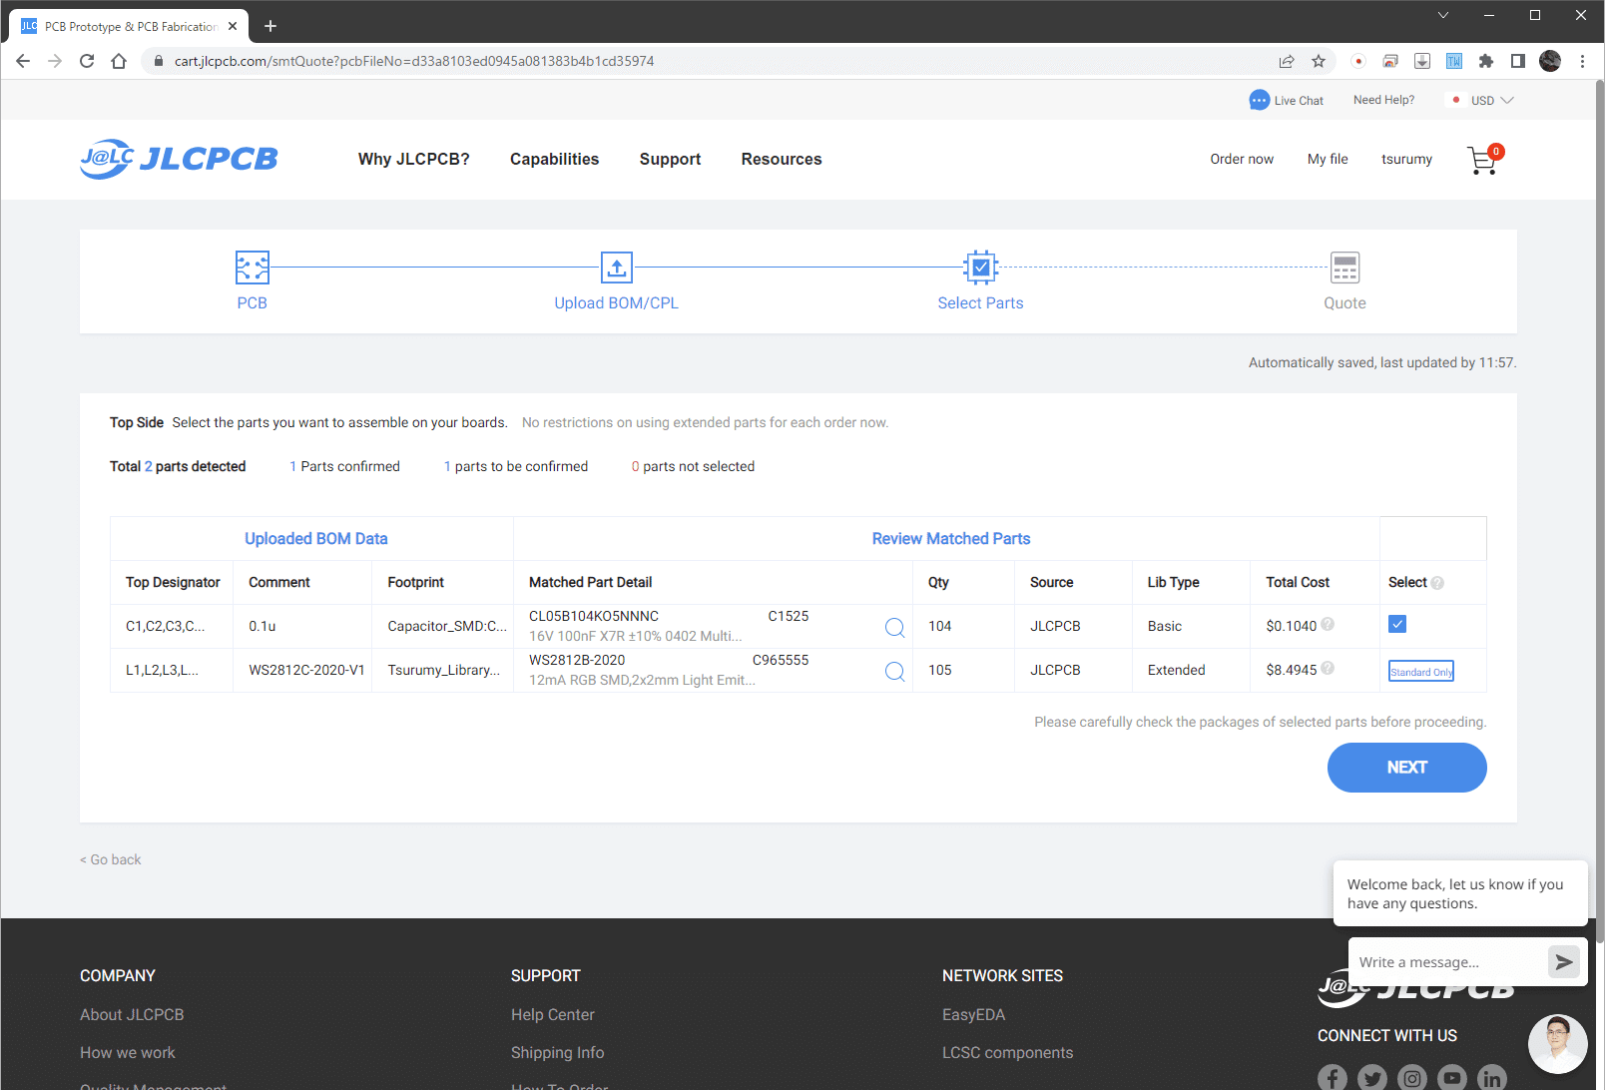1606x1090 pixels.
Task: Select the PCB Prototype browser tab
Action: 130,26
